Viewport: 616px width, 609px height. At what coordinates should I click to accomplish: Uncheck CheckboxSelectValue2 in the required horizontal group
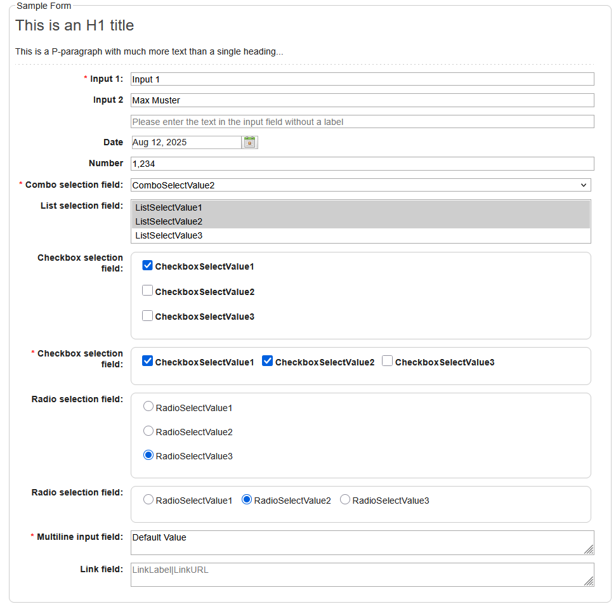click(x=268, y=362)
